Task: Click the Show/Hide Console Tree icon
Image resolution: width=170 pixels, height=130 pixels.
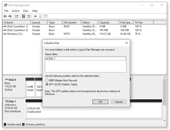Action: [x=17, y=16]
